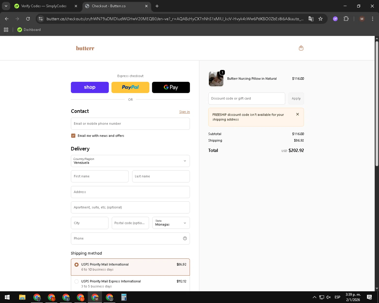Close the Verify Codes tab

pos(76,6)
